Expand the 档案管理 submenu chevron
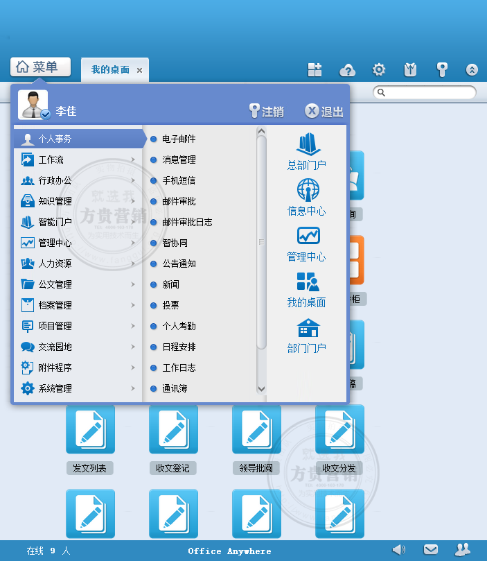Image resolution: width=487 pixels, height=561 pixels. (133, 305)
